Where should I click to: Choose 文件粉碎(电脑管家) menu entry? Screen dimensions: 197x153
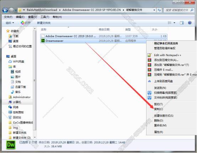click(166, 98)
